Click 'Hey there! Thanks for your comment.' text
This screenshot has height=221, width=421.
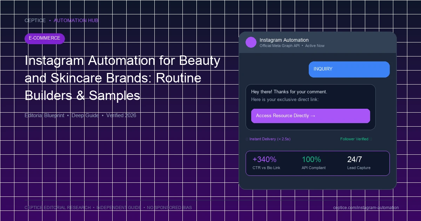click(289, 92)
